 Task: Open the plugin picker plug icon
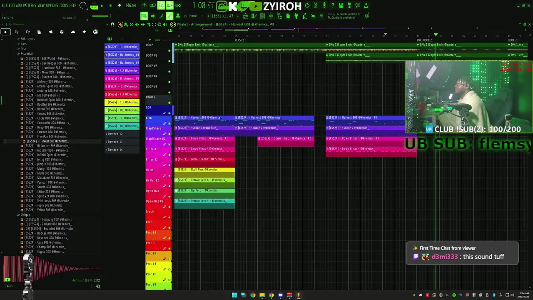[x=296, y=16]
